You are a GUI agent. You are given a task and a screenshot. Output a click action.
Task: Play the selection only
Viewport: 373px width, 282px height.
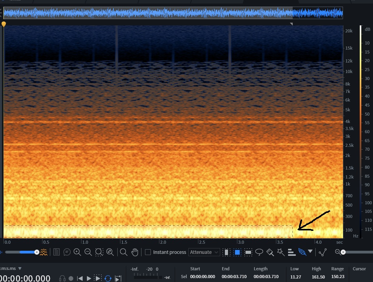point(98,278)
